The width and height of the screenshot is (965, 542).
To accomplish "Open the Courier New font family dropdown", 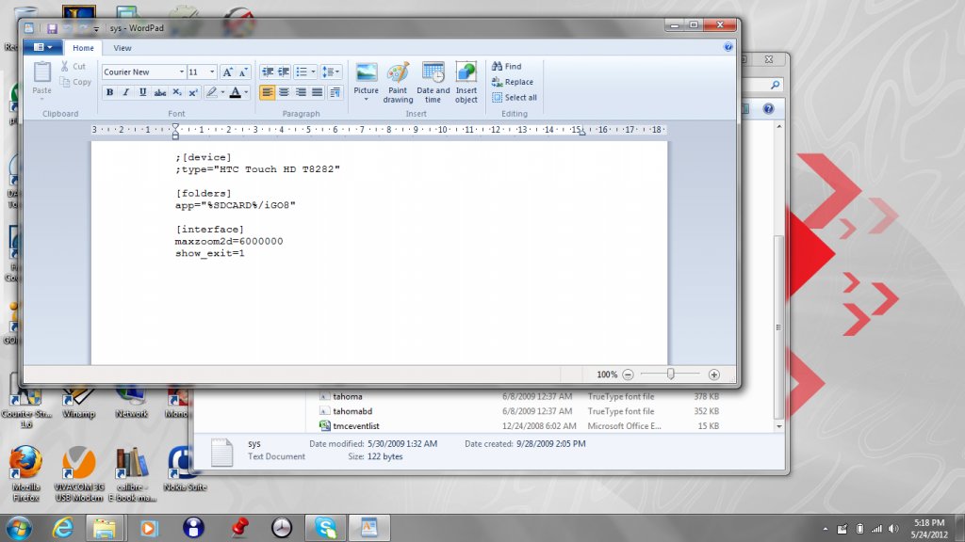I will click(181, 72).
